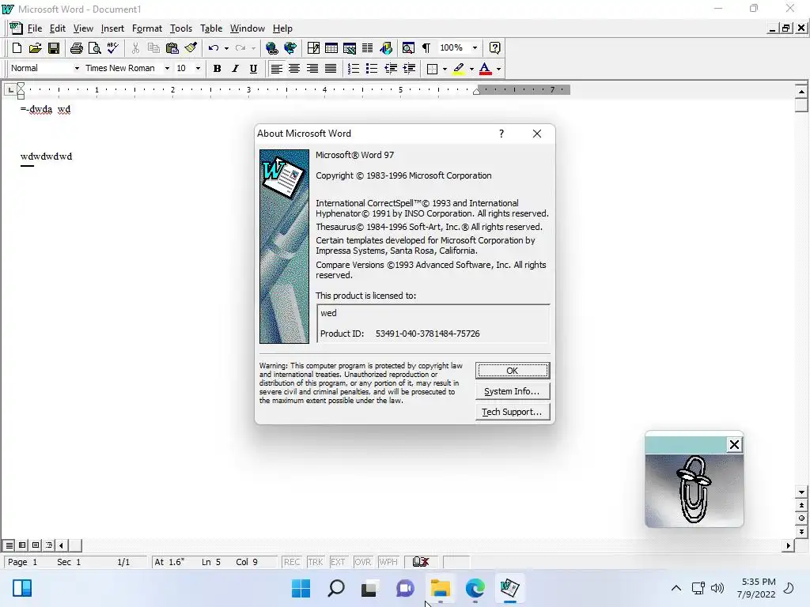Image resolution: width=810 pixels, height=607 pixels.
Task: Cut the selection with the scissors icon
Action: (x=135, y=48)
